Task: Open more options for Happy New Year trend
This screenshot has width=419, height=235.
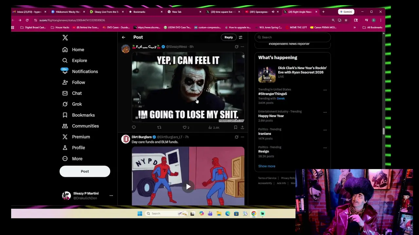Action: 325,112
